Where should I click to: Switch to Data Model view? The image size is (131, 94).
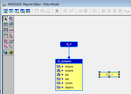pyautogui.click(x=6, y=11)
